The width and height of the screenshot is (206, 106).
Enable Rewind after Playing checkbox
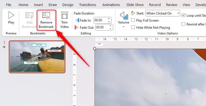pos(183,24)
